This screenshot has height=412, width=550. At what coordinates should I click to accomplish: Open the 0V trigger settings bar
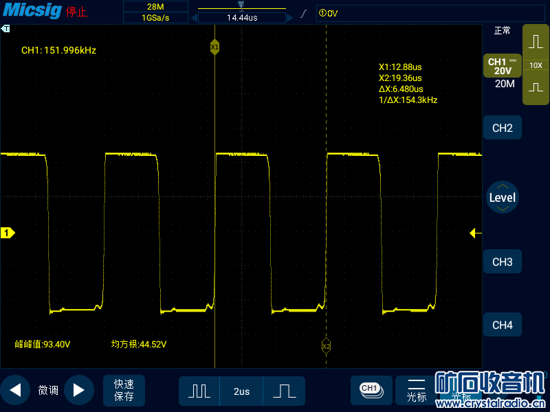[397, 14]
